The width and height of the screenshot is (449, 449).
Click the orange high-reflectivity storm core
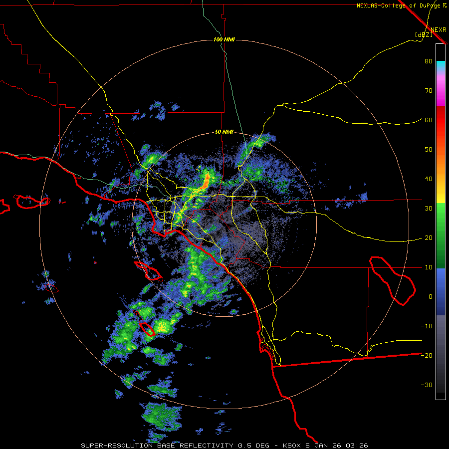coord(206,182)
